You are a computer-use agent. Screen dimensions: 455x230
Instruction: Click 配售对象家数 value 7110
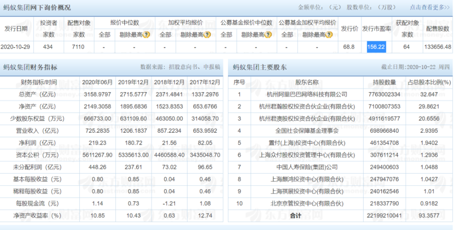(78, 47)
